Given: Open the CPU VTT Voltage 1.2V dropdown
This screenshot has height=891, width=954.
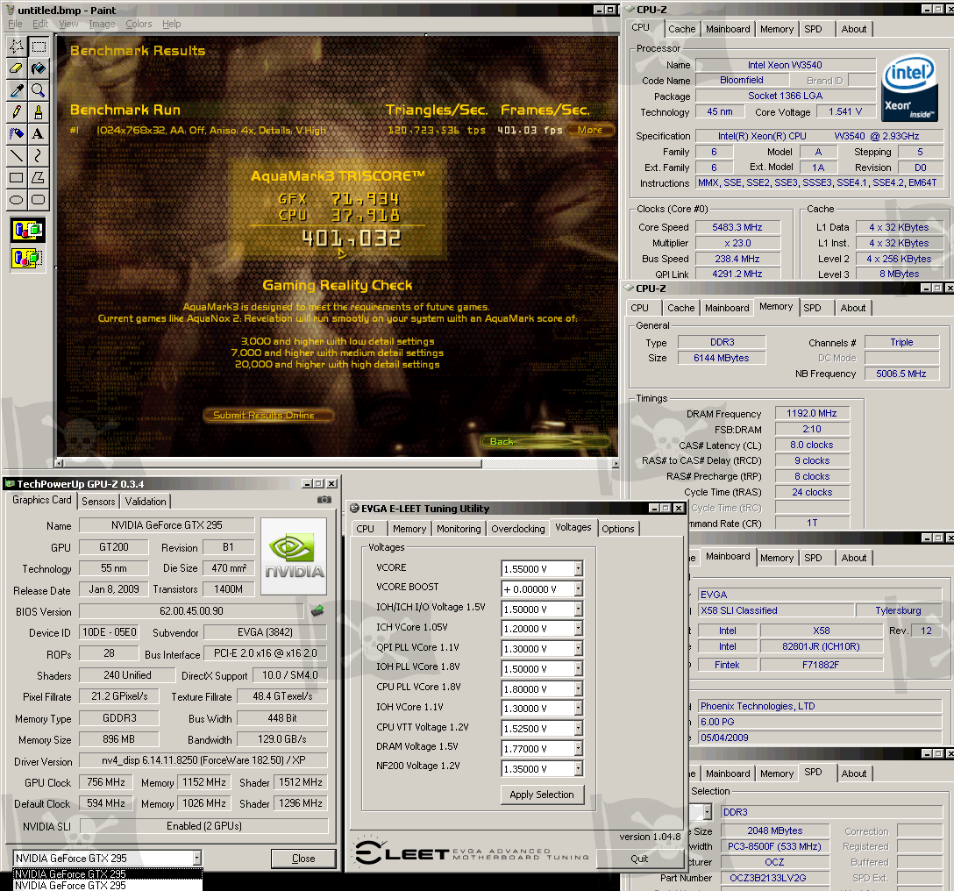Looking at the screenshot, I should click(x=578, y=729).
